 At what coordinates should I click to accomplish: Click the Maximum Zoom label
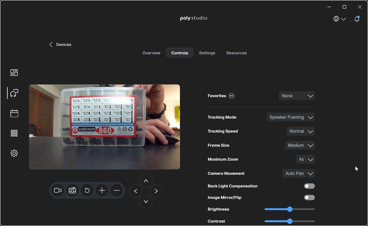point(223,159)
